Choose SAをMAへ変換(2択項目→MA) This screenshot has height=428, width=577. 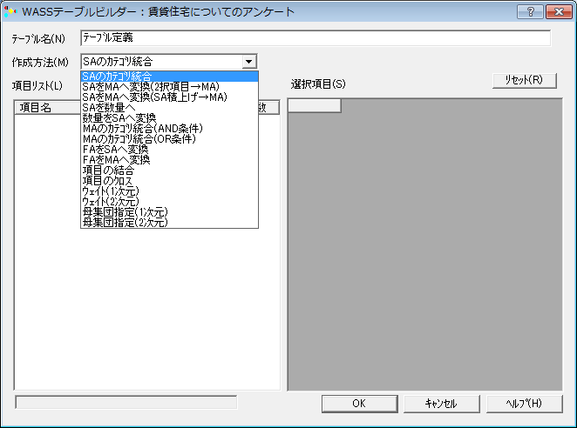coord(169,87)
